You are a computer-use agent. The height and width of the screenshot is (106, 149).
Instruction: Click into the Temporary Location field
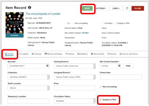coord(29,101)
